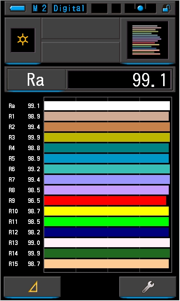Screen dimensions: 180x301
Task: Click the 99.9 value in R14 row
Action: coord(34,253)
